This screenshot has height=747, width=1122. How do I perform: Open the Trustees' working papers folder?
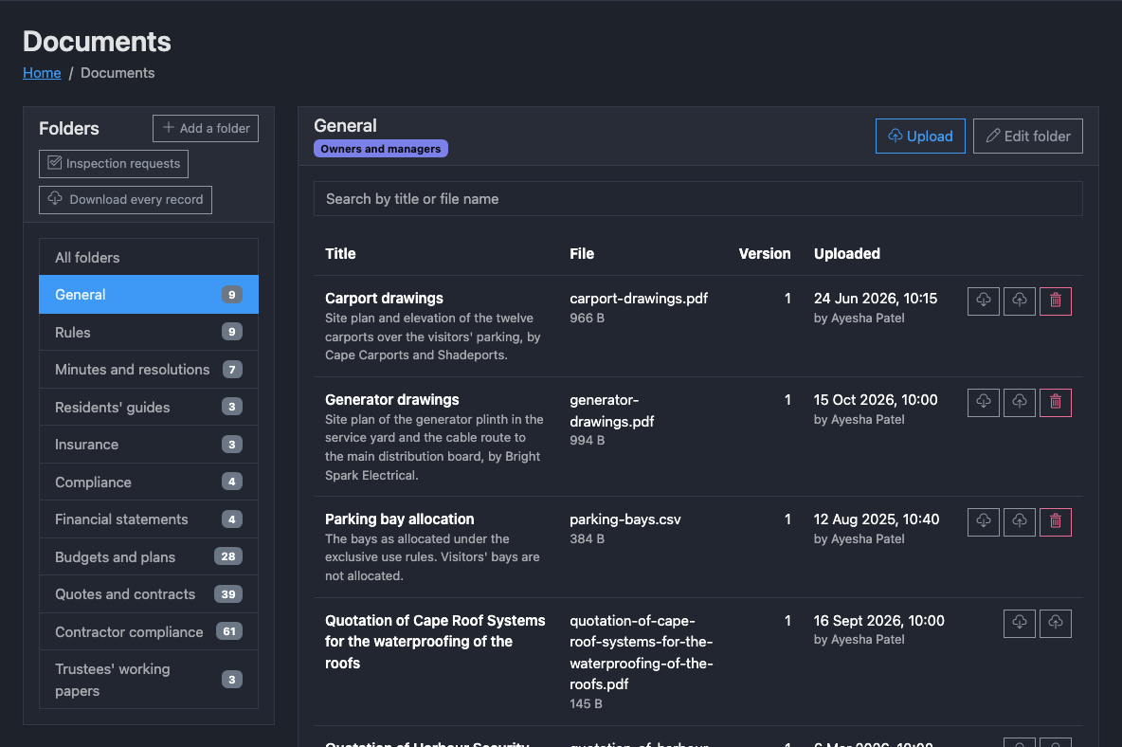148,680
